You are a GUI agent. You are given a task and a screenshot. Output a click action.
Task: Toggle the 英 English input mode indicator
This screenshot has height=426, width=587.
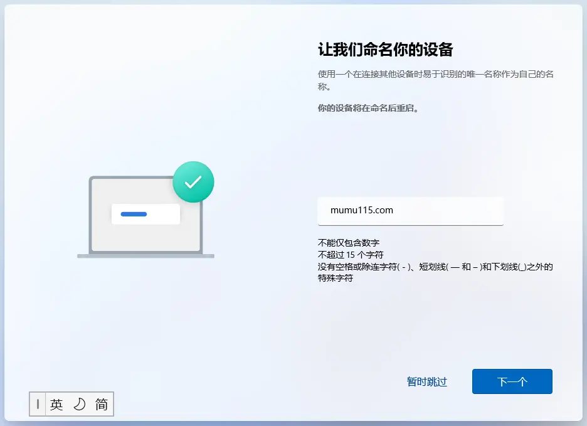tap(57, 405)
